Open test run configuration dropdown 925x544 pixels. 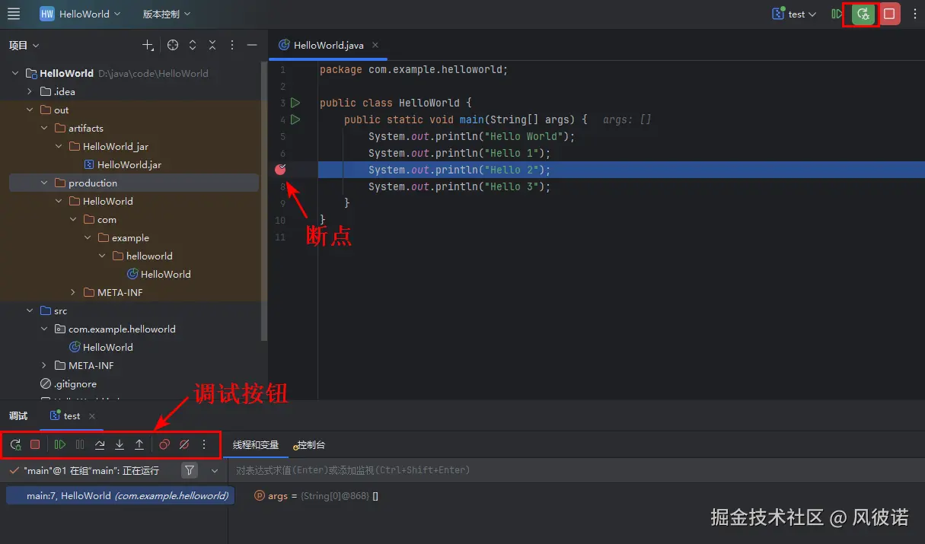point(794,14)
